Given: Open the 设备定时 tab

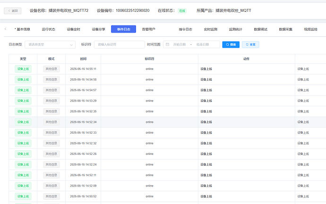Looking at the screenshot, I should point(73,29).
